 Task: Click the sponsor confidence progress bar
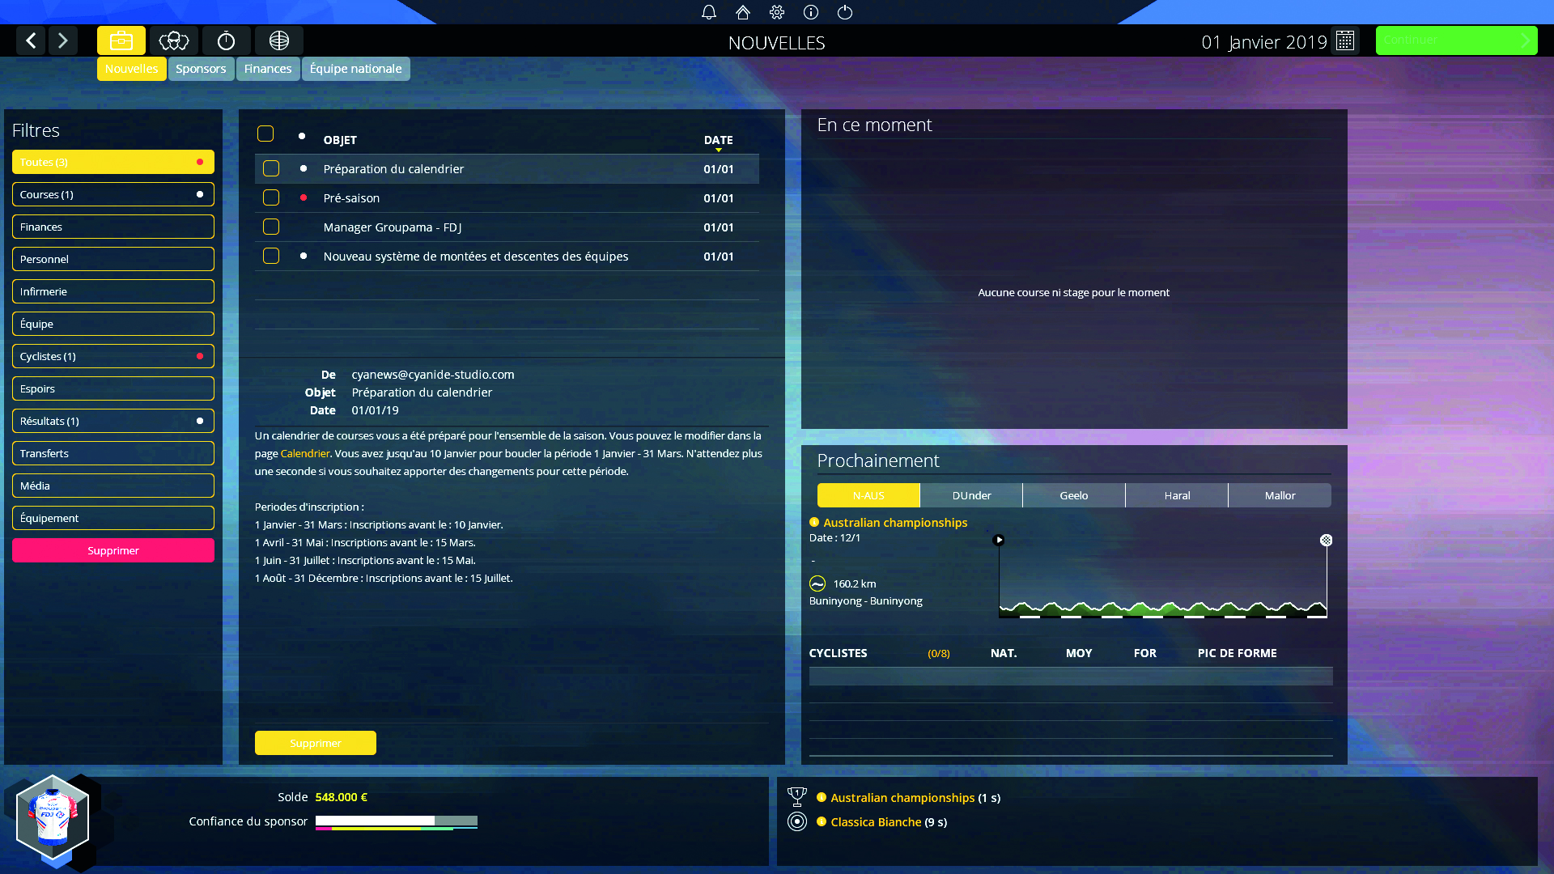click(x=397, y=821)
